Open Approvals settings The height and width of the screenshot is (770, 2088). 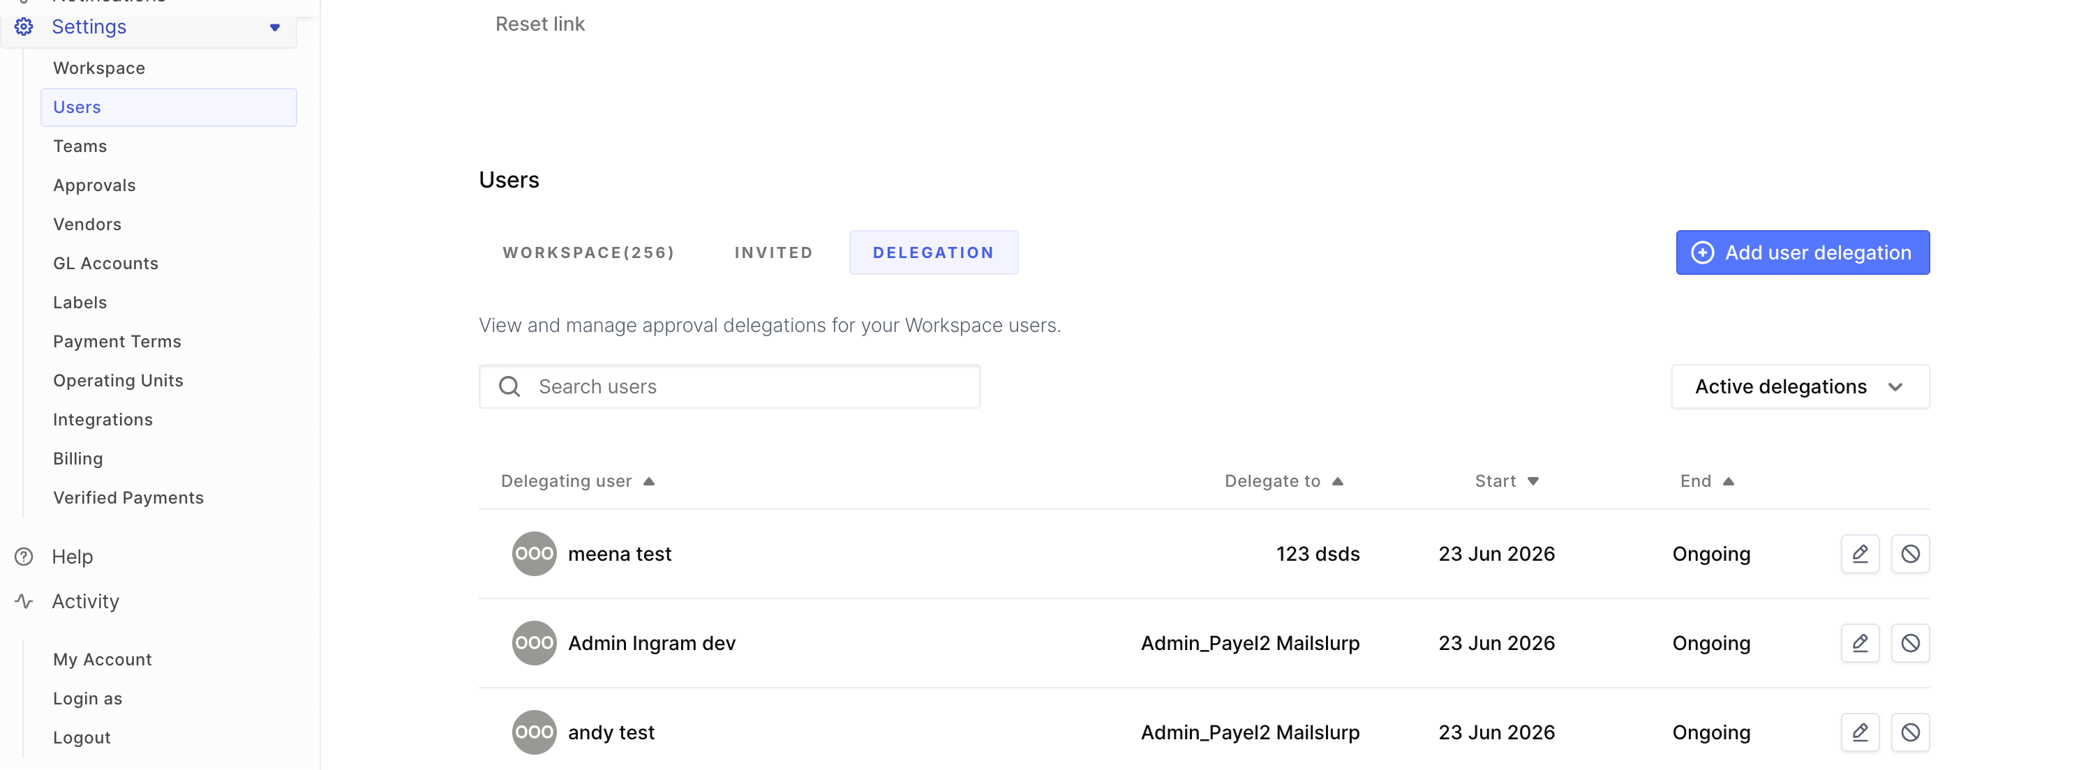tap(94, 186)
